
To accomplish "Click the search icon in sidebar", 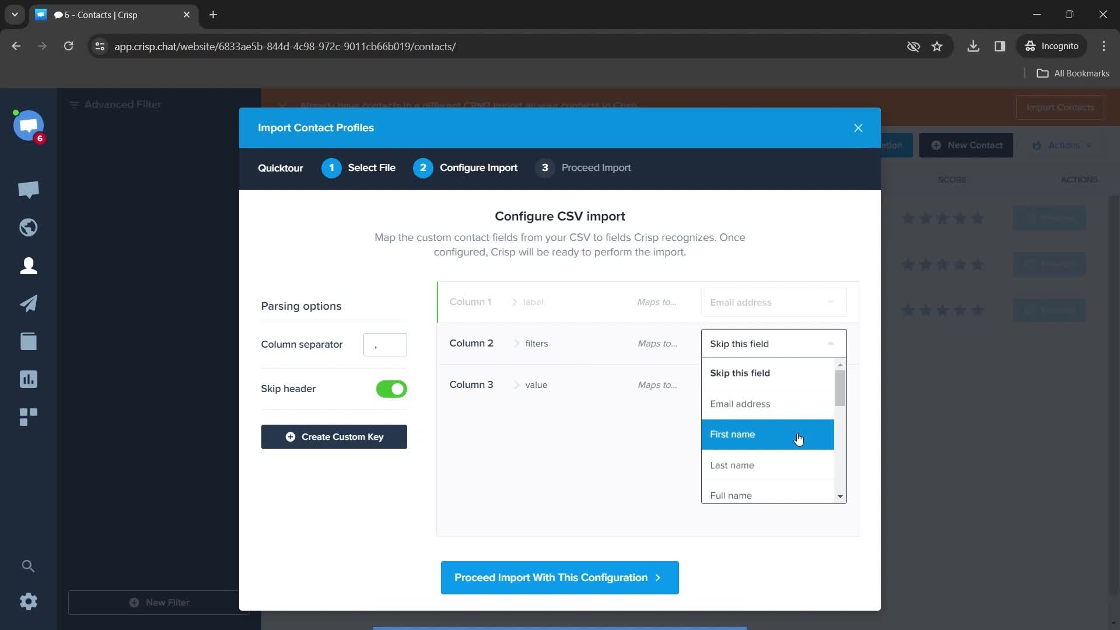I will (x=27, y=565).
